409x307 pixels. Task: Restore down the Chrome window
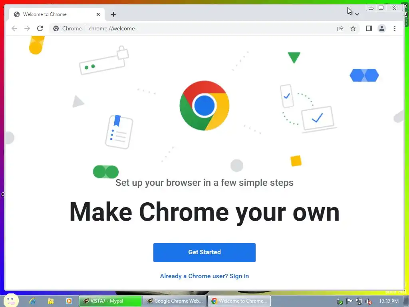click(381, 8)
